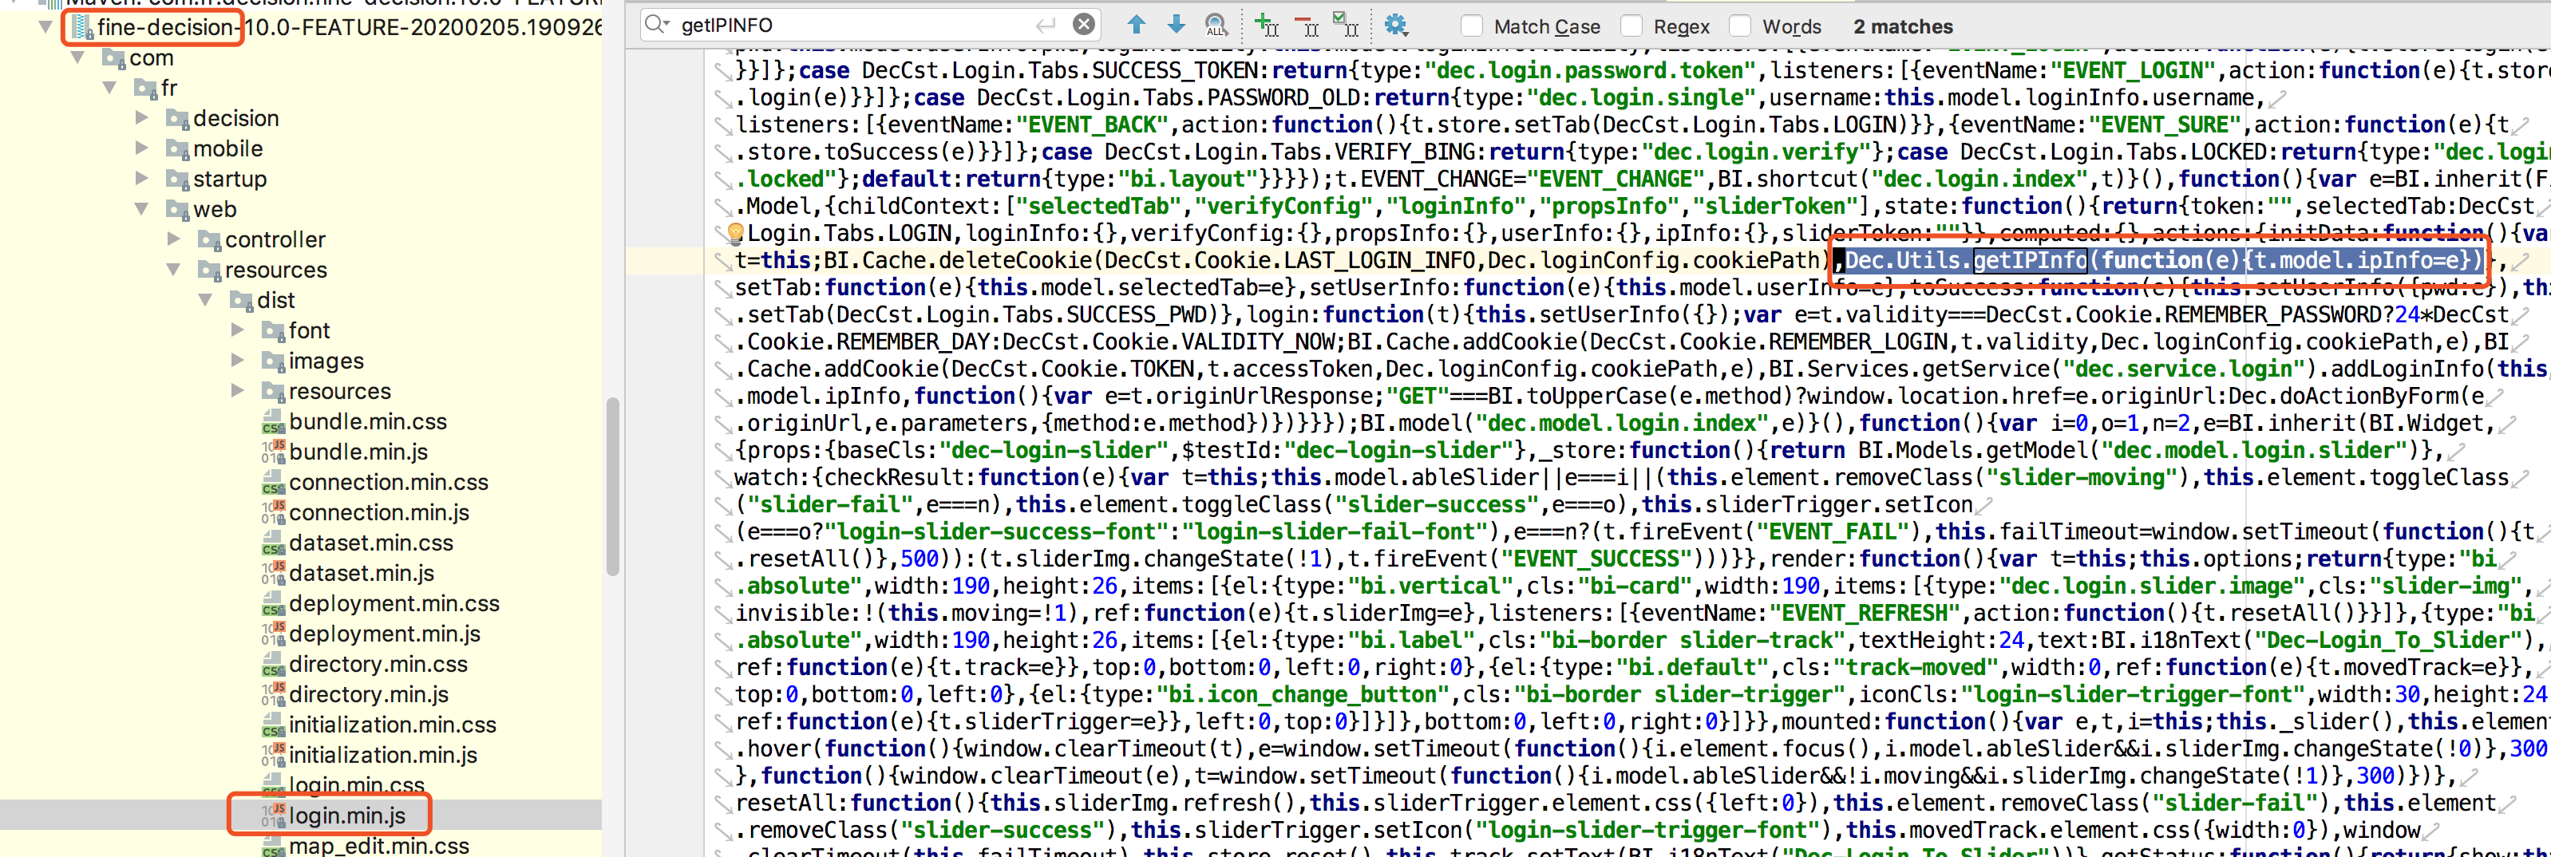Select deployment.min.css file
This screenshot has height=857, width=2551.
click(x=394, y=602)
